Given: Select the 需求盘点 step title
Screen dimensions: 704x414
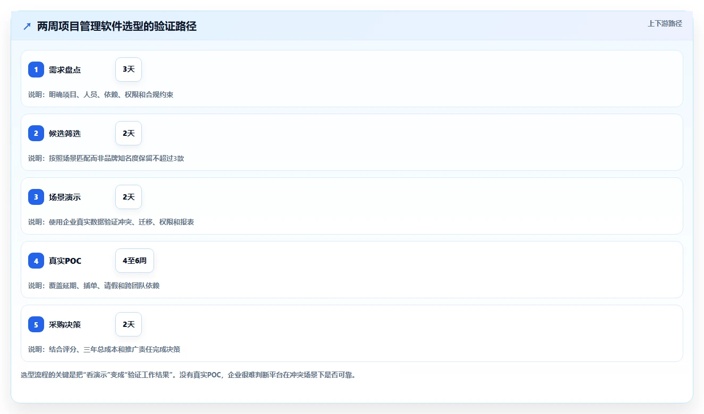Looking at the screenshot, I should 65,70.
